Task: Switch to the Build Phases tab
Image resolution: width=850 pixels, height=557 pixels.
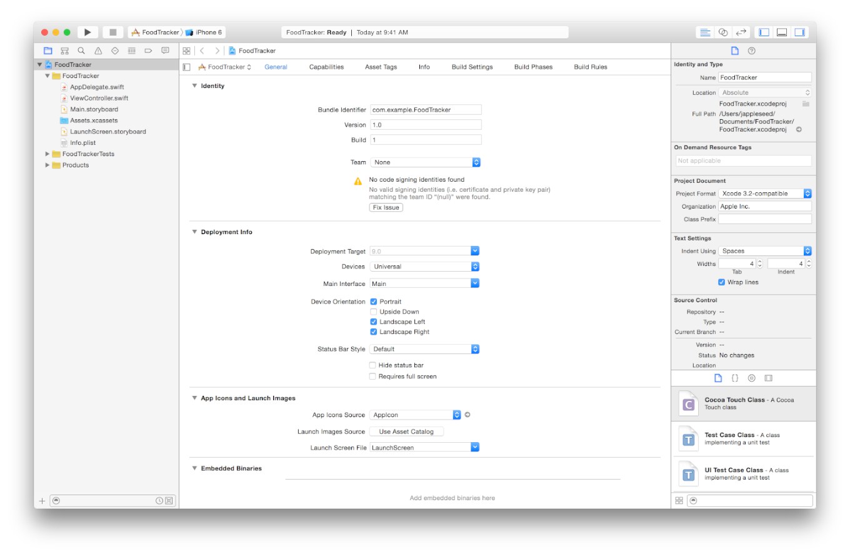Action: (x=533, y=67)
